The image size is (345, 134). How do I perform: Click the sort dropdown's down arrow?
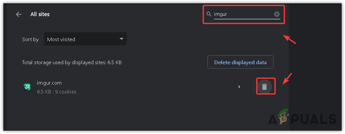(x=121, y=39)
